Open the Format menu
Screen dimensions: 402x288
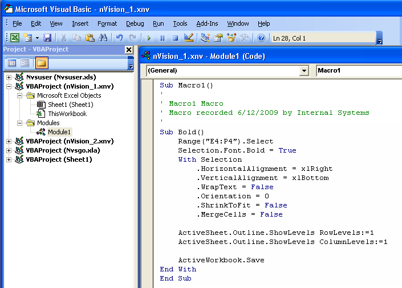point(107,23)
